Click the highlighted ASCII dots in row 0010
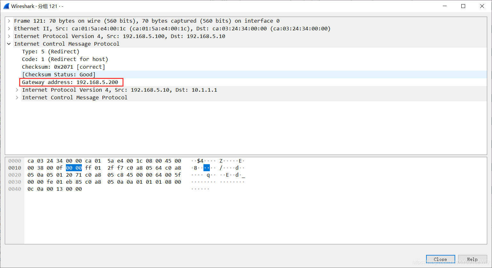 (207, 168)
